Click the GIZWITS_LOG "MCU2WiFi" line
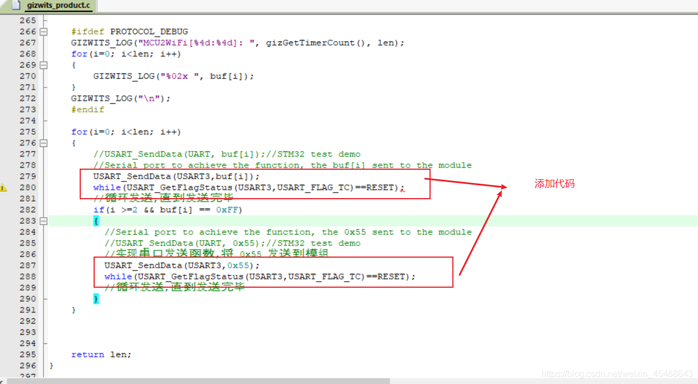The height and width of the screenshot is (384, 698). pyautogui.click(x=238, y=43)
